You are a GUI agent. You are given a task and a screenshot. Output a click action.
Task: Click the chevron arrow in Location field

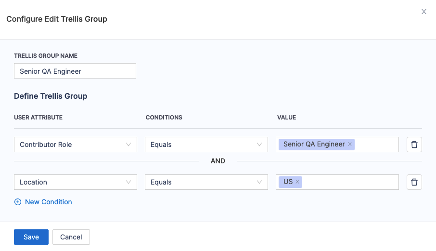coord(128,182)
